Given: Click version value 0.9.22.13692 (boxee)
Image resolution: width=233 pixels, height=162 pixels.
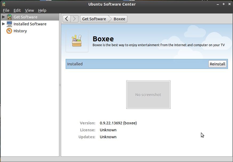Looking at the screenshot, I should point(118,123).
